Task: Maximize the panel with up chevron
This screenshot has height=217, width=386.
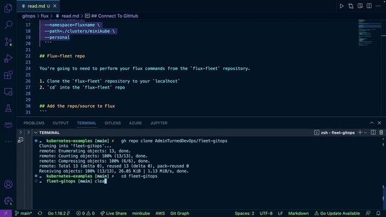Action: [x=372, y=123]
